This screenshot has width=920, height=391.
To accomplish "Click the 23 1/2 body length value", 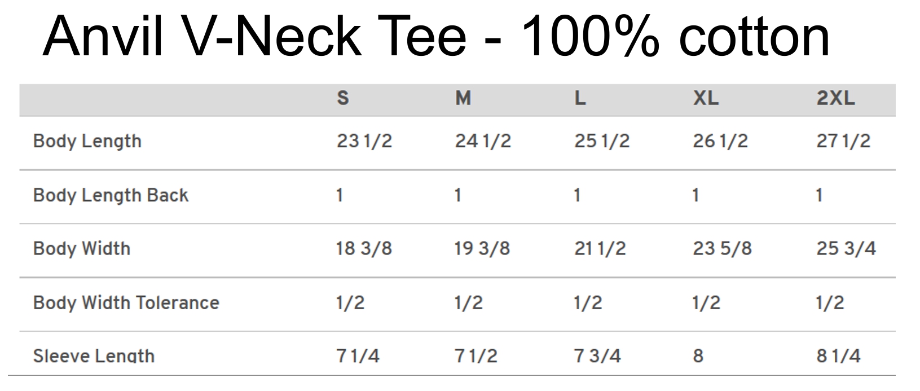I will [364, 141].
